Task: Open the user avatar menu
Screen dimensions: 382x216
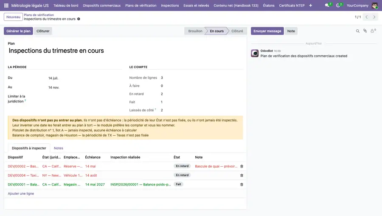Action: click(375, 6)
